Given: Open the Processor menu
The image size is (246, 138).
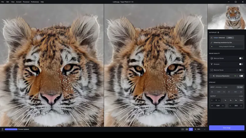Looking at the screenshot, I should click(26, 2).
